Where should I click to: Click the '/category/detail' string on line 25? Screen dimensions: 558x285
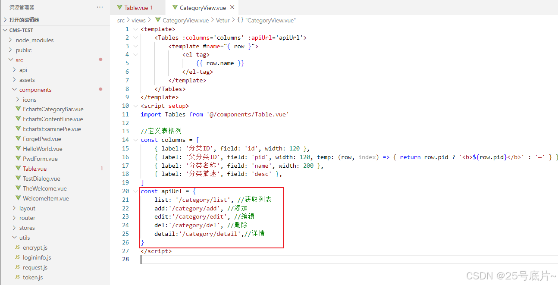tap(210, 234)
